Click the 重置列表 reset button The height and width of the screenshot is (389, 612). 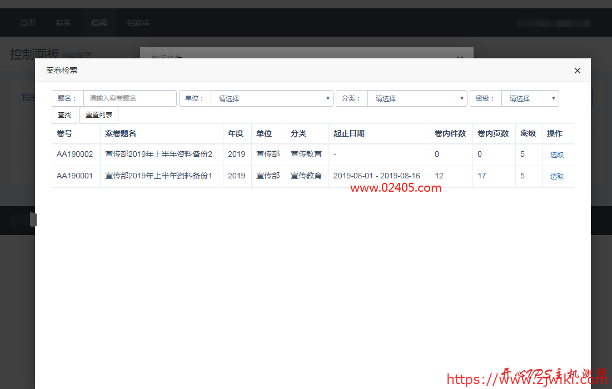98,114
